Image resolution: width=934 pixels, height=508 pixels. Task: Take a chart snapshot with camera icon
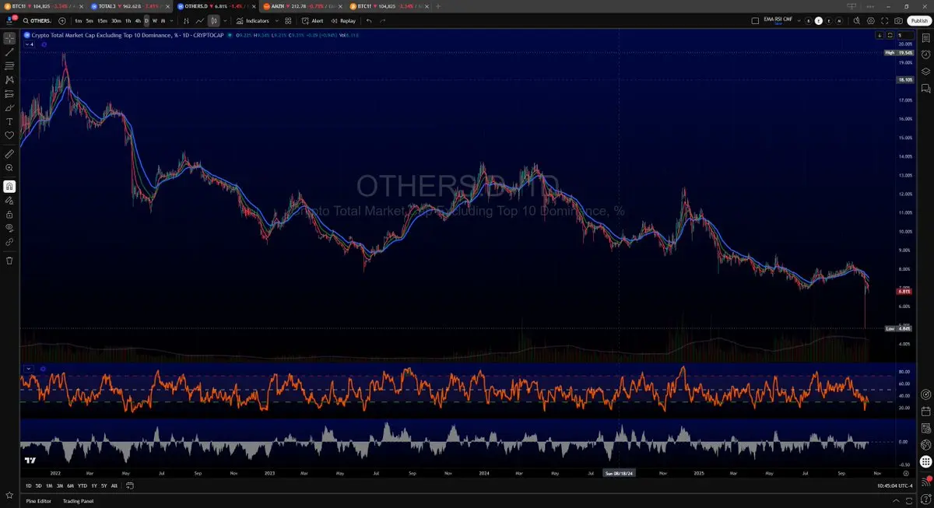(x=899, y=21)
